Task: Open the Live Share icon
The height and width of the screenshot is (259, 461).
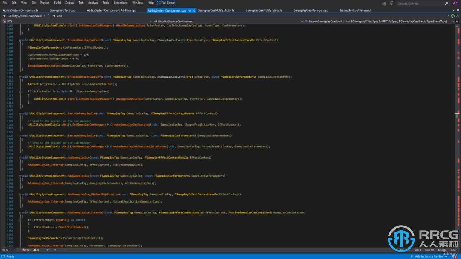Action: [x=384, y=3]
